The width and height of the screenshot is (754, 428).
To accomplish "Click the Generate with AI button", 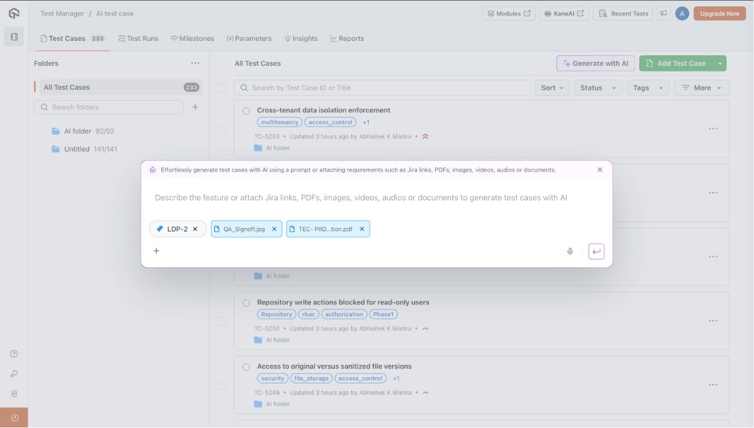I will coord(596,63).
